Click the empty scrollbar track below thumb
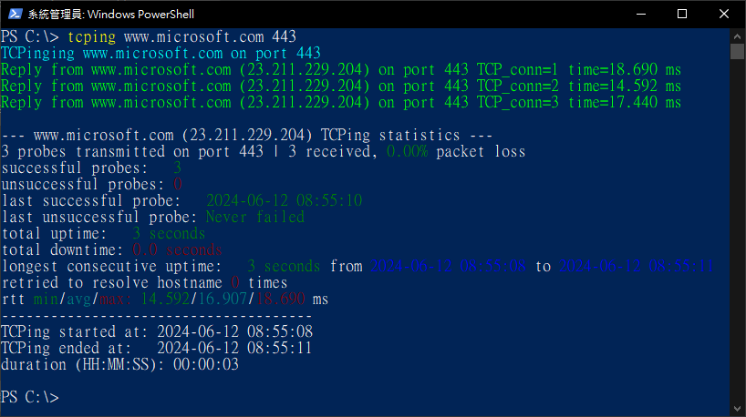This screenshot has width=746, height=417. click(737, 230)
